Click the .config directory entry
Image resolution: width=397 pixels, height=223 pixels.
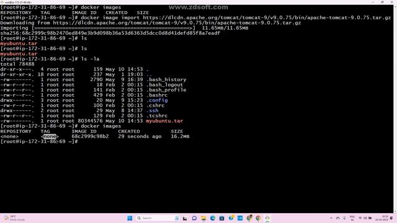157,100
